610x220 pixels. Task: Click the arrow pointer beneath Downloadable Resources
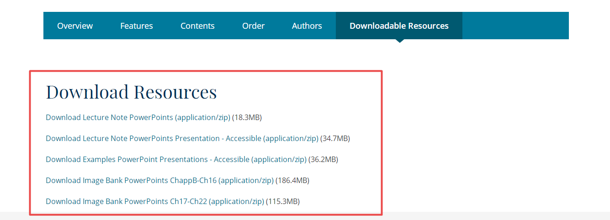pos(399,41)
